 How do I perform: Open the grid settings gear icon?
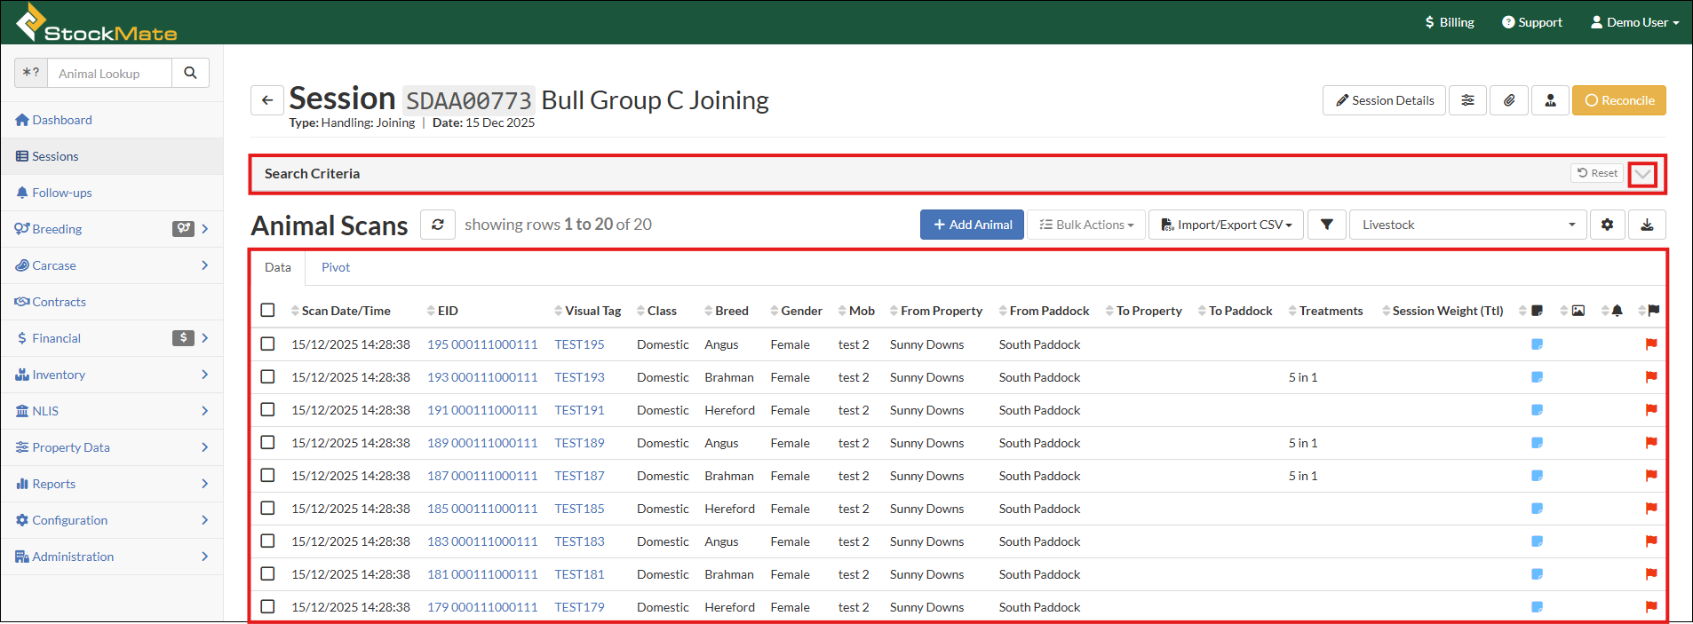click(1607, 225)
